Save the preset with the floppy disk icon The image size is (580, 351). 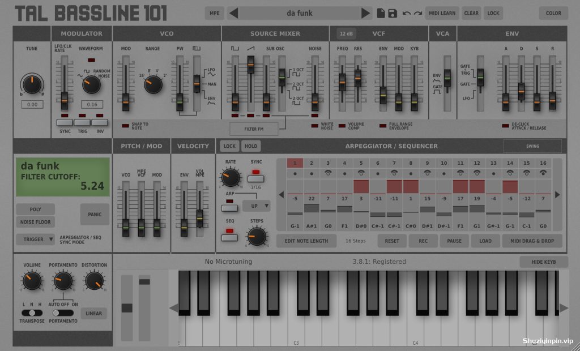(x=393, y=14)
